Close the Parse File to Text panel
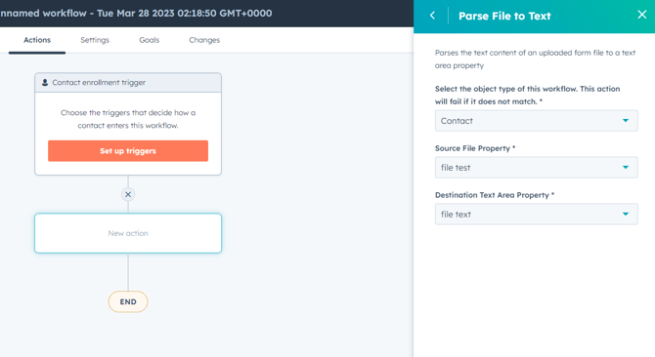 (642, 15)
